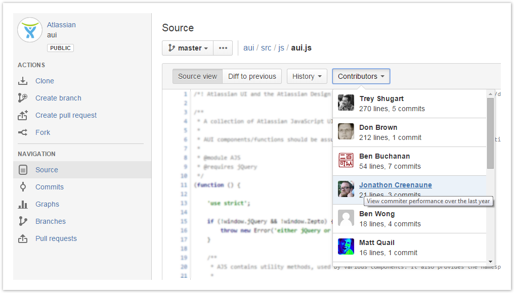Open the three-dots more actions button

[x=223, y=48]
